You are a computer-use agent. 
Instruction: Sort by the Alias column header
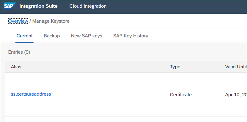click(16, 67)
